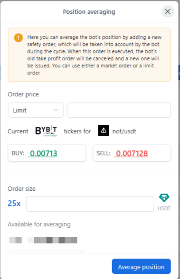The height and width of the screenshot is (279, 180).
Task: Open the Limit order type dropdown
Action: click(x=36, y=110)
